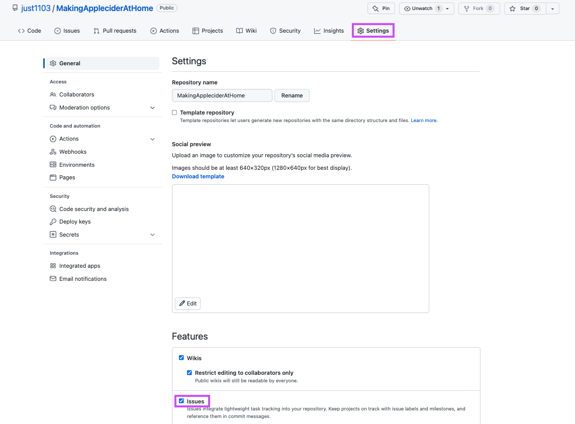575x424 pixels.
Task: Click the webhook icon in sidebar
Action: (x=53, y=152)
